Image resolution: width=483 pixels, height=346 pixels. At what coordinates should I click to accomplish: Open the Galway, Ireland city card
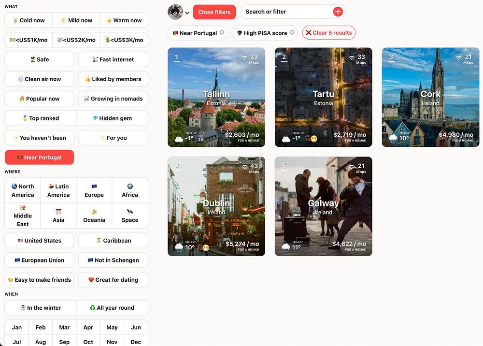tap(324, 206)
